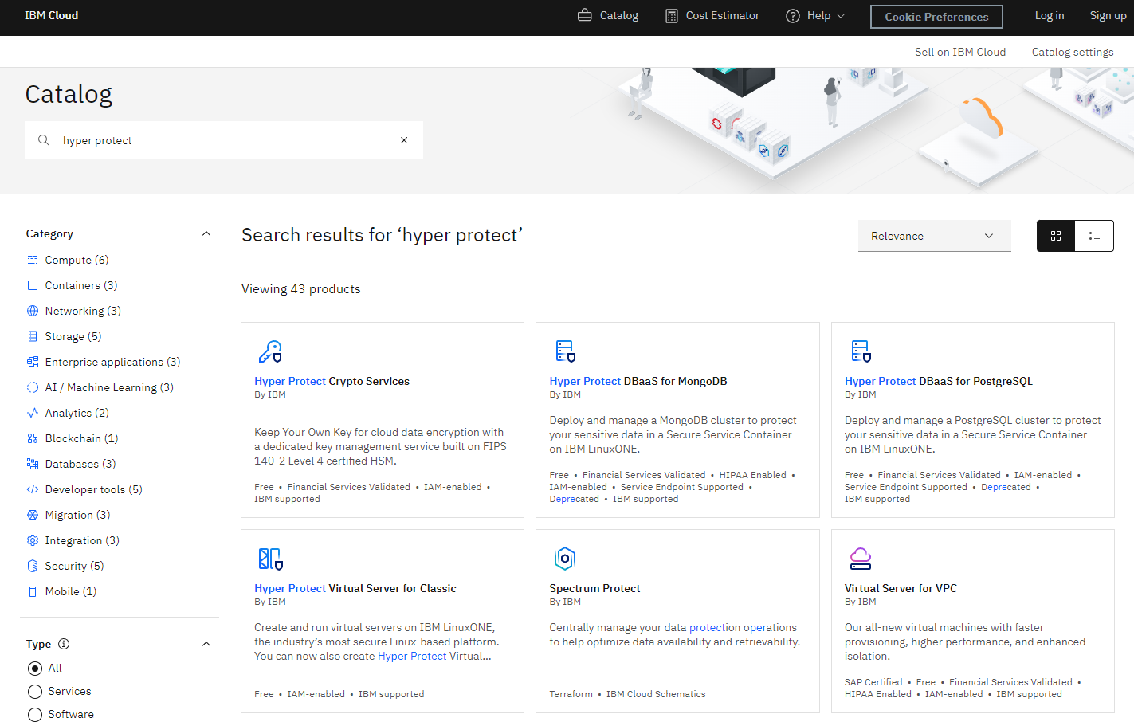Click the Catalog briefcase icon in header
Image resolution: width=1134 pixels, height=722 pixels.
click(x=585, y=15)
